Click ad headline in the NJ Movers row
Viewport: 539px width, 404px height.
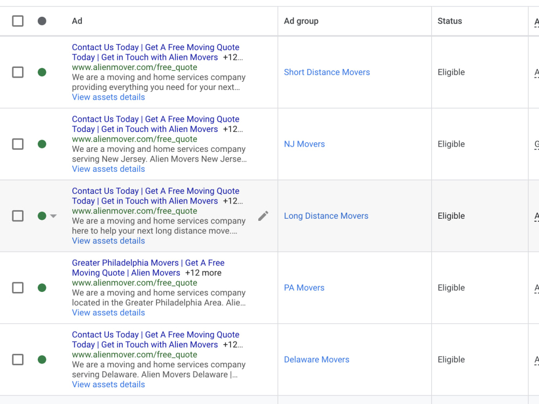coord(155,124)
